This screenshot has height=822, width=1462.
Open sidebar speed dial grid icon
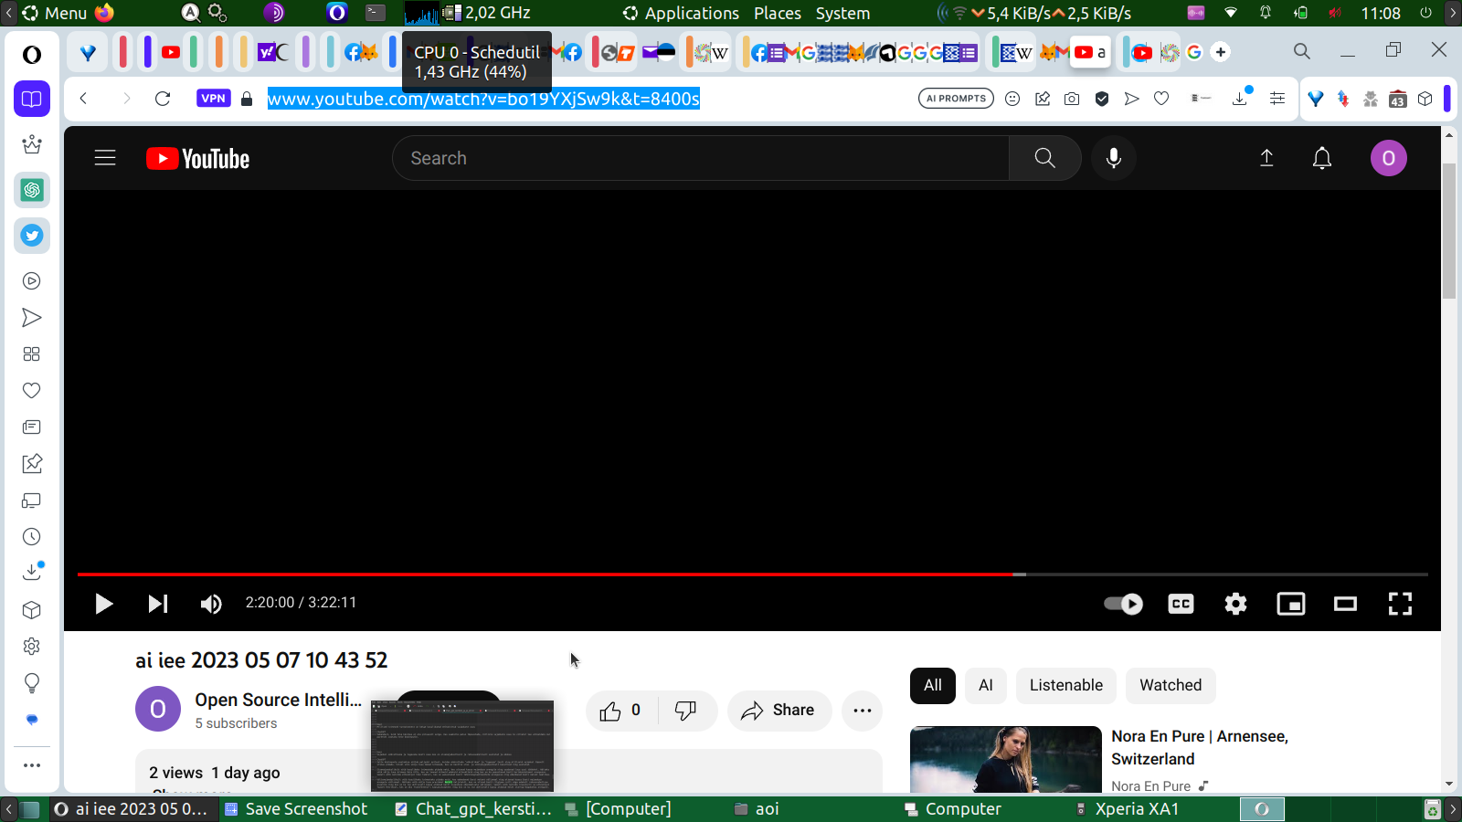pos(32,354)
